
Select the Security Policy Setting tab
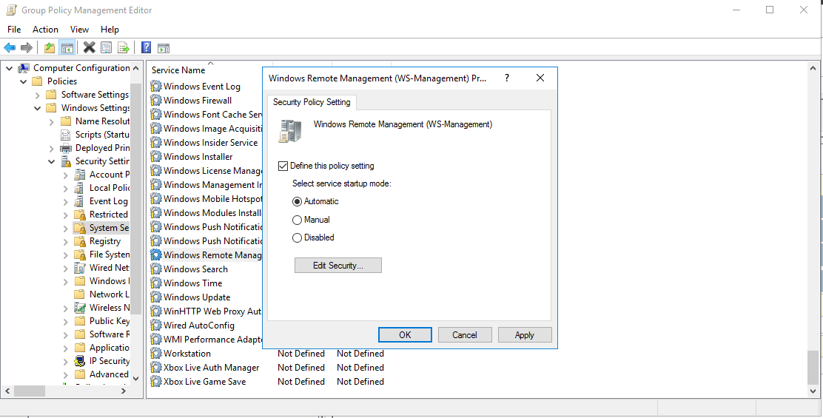coord(312,102)
